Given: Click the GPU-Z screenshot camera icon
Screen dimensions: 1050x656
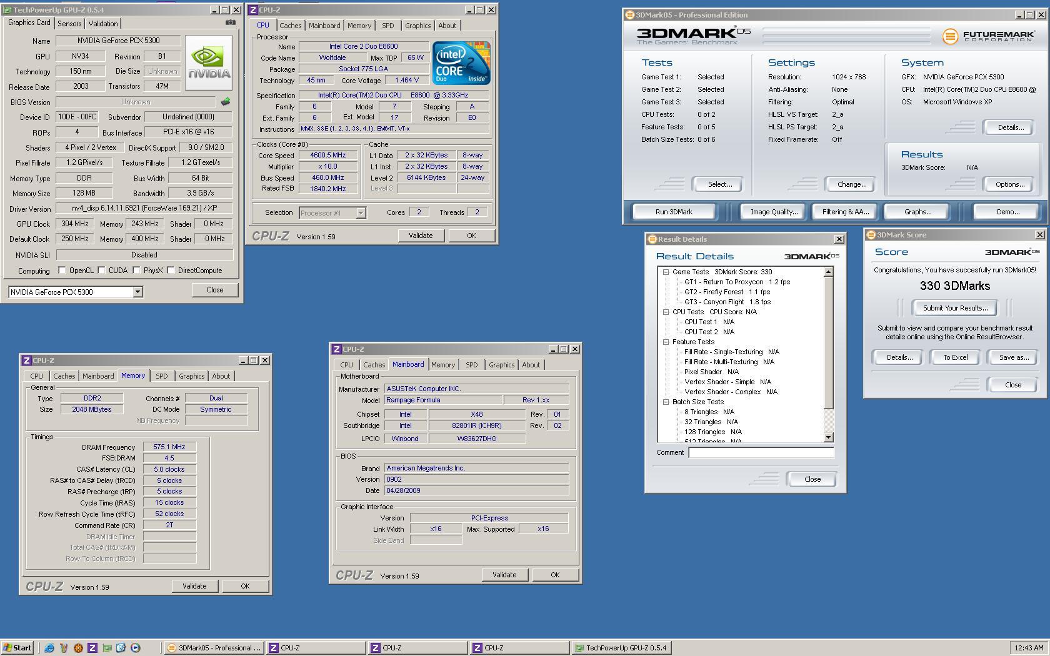Looking at the screenshot, I should [231, 22].
